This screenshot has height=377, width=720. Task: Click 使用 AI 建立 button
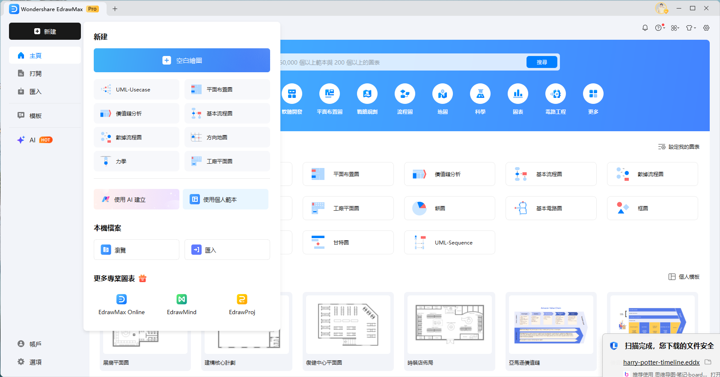(x=137, y=199)
